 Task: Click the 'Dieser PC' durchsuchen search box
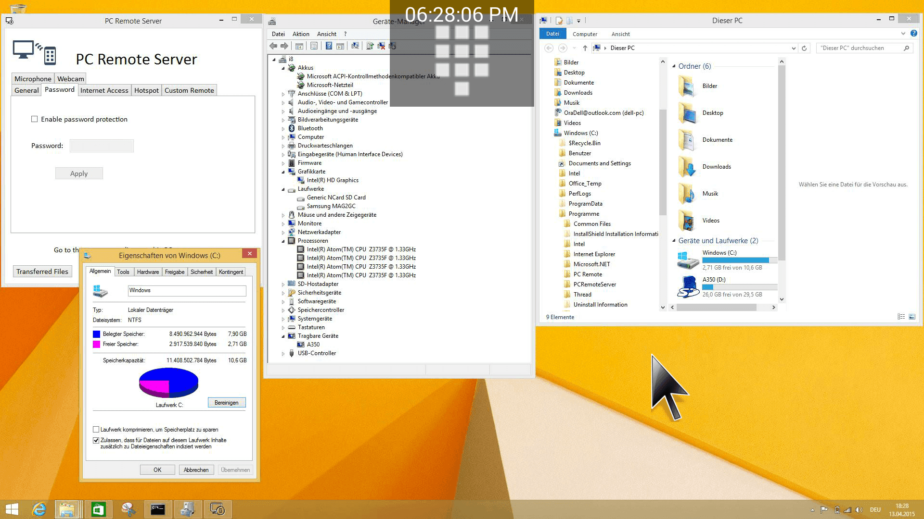point(864,48)
